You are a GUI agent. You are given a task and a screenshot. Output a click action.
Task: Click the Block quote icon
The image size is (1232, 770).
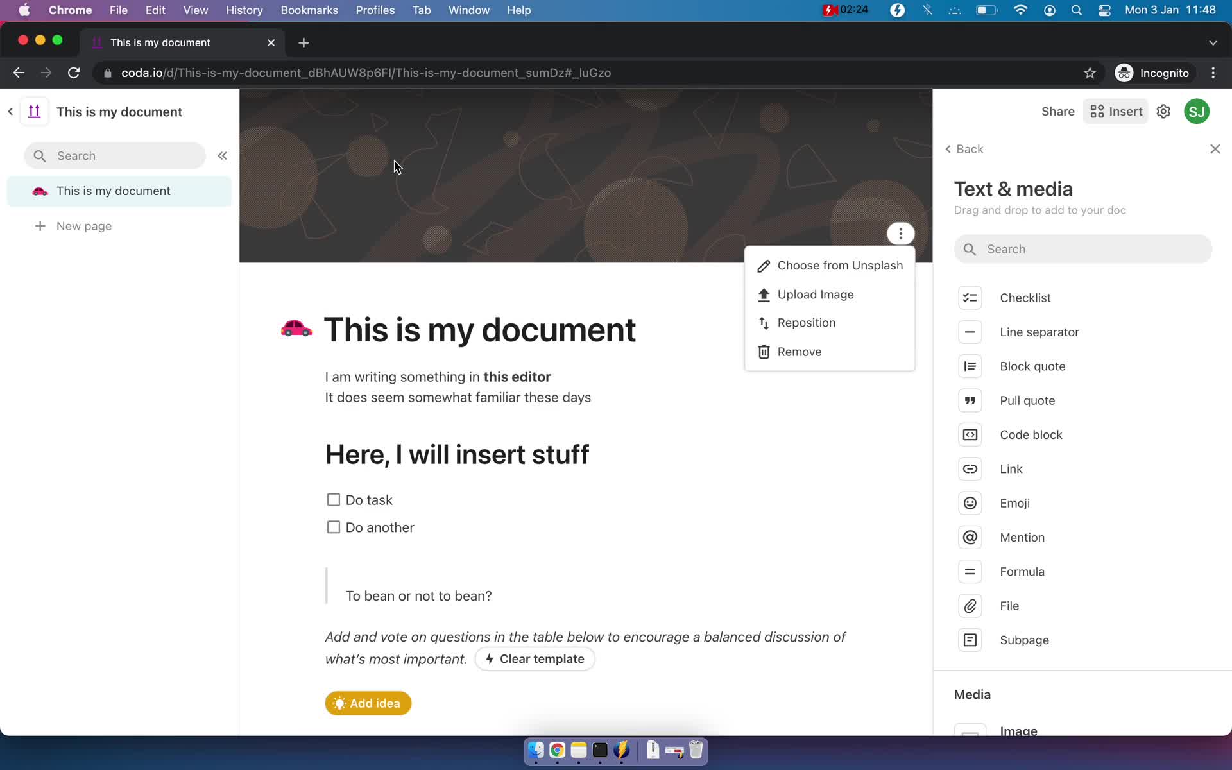[970, 366]
